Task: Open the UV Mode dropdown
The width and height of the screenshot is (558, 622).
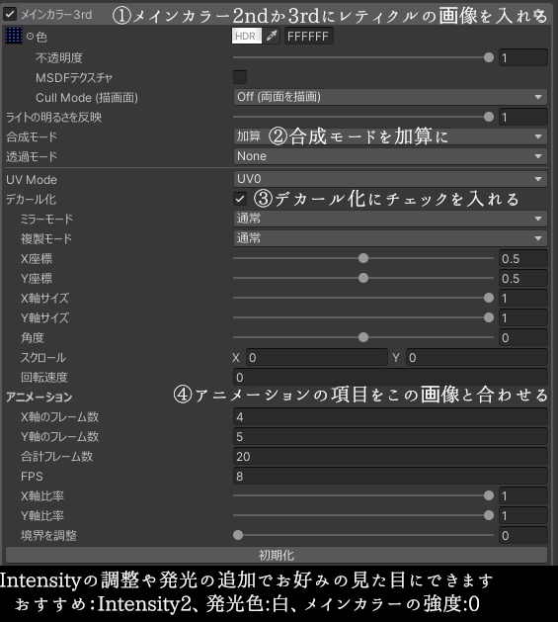Action: coord(390,179)
